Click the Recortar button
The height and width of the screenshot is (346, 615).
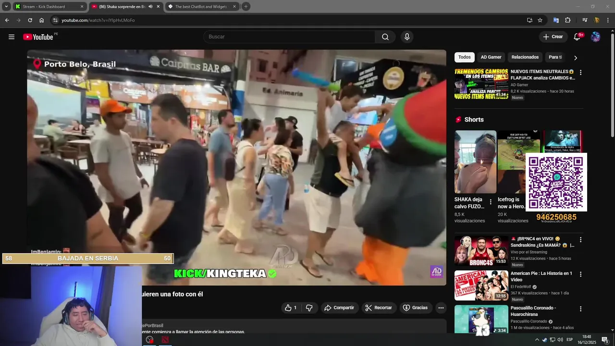(x=379, y=308)
